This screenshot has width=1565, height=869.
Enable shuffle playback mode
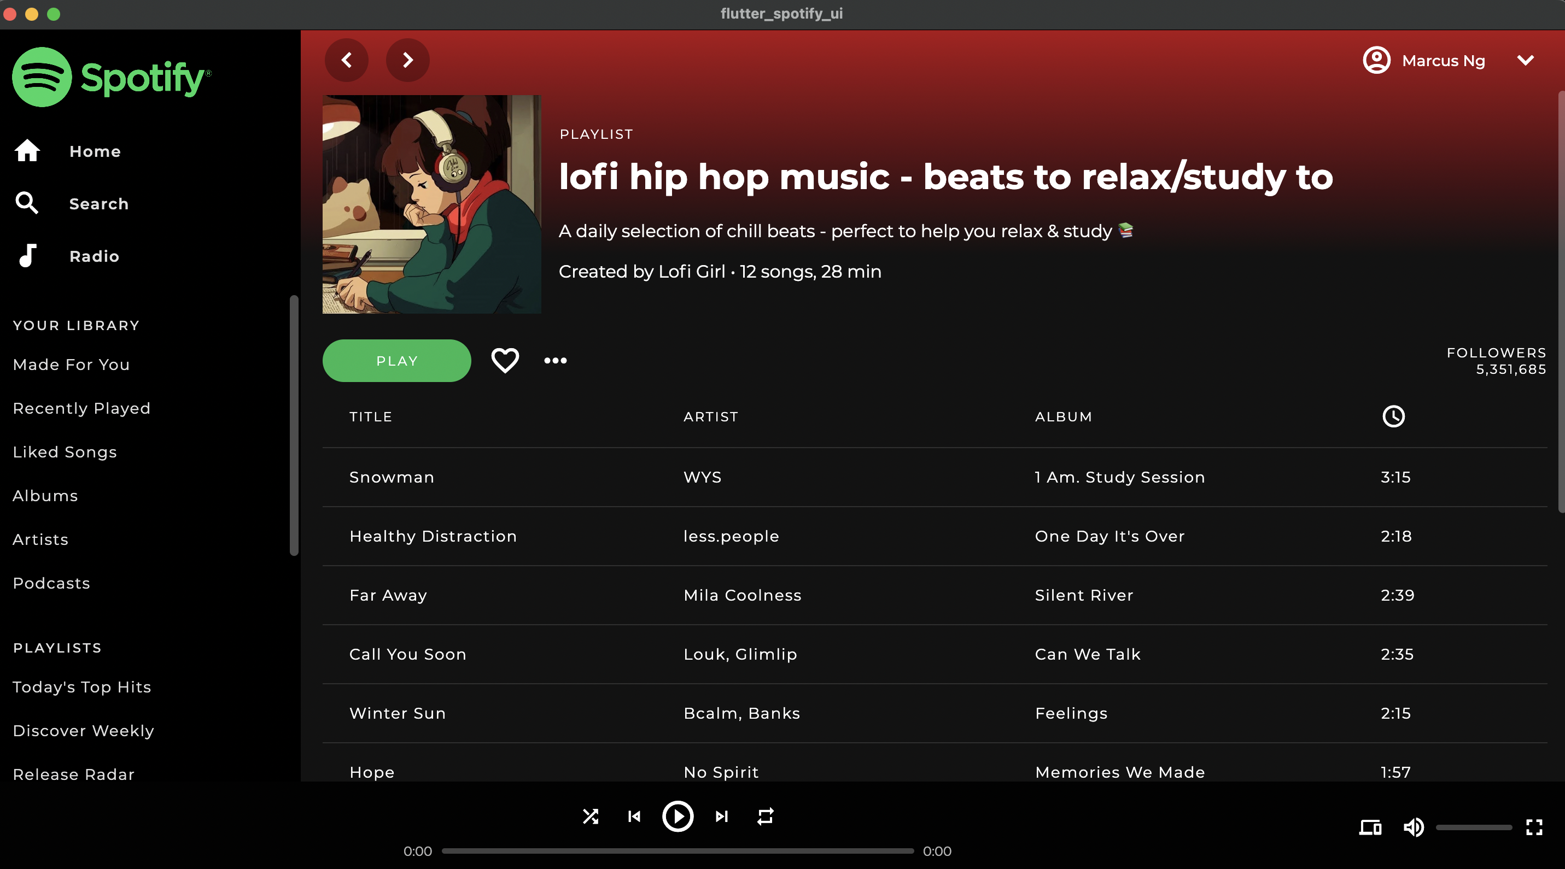click(591, 816)
